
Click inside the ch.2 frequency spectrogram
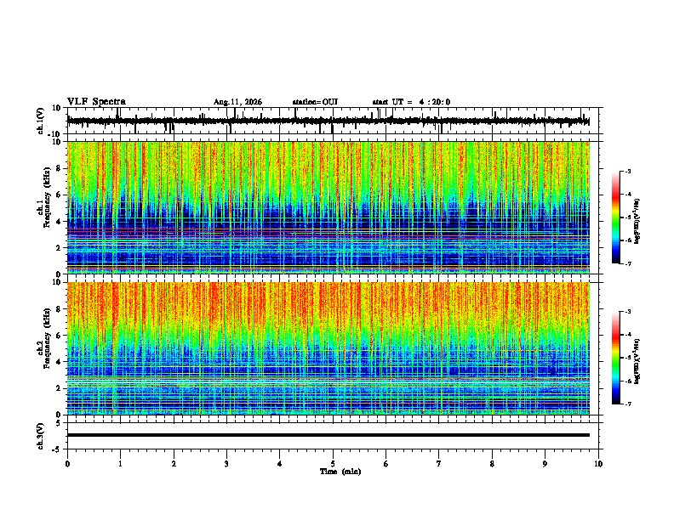click(328, 348)
